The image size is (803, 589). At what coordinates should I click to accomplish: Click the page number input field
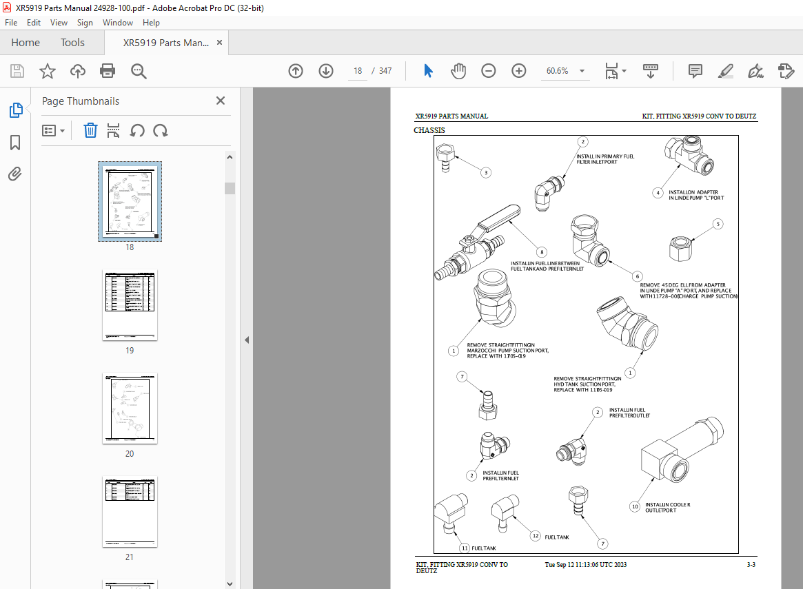pyautogui.click(x=358, y=71)
